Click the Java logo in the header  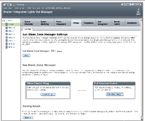coord(138,12)
